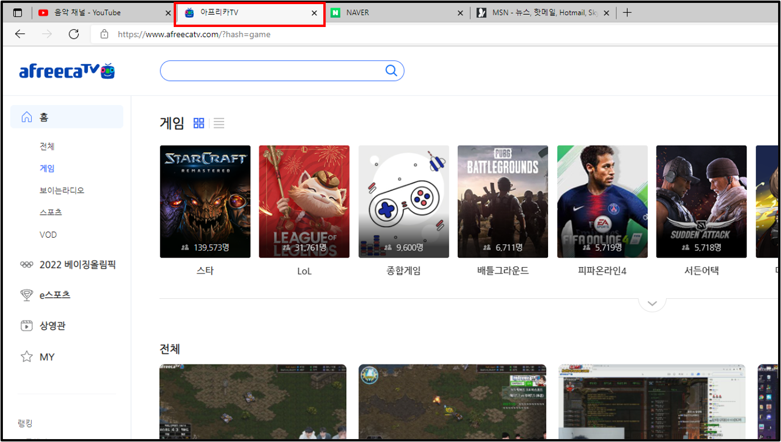Select 홈 in the sidebar

(67, 117)
